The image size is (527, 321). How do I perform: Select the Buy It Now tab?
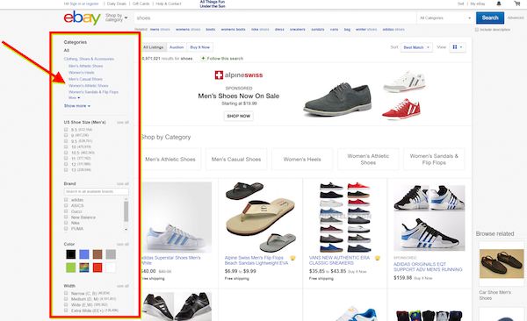(x=200, y=47)
